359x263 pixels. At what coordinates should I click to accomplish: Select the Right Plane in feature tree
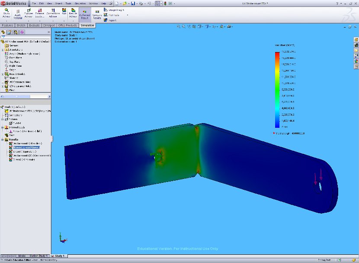click(16, 66)
